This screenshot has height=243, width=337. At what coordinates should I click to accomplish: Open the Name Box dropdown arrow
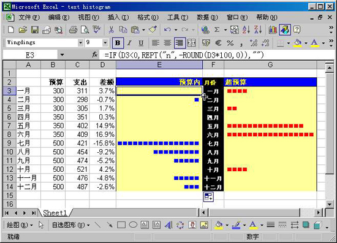[x=62, y=55]
